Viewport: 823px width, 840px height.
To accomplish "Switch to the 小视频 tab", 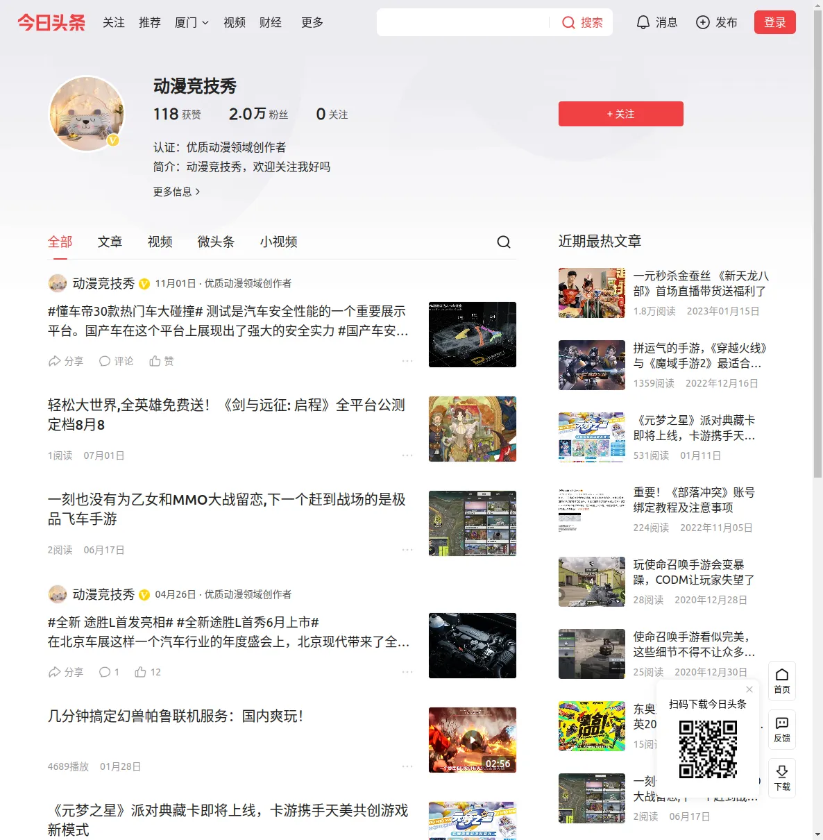I will pos(278,242).
